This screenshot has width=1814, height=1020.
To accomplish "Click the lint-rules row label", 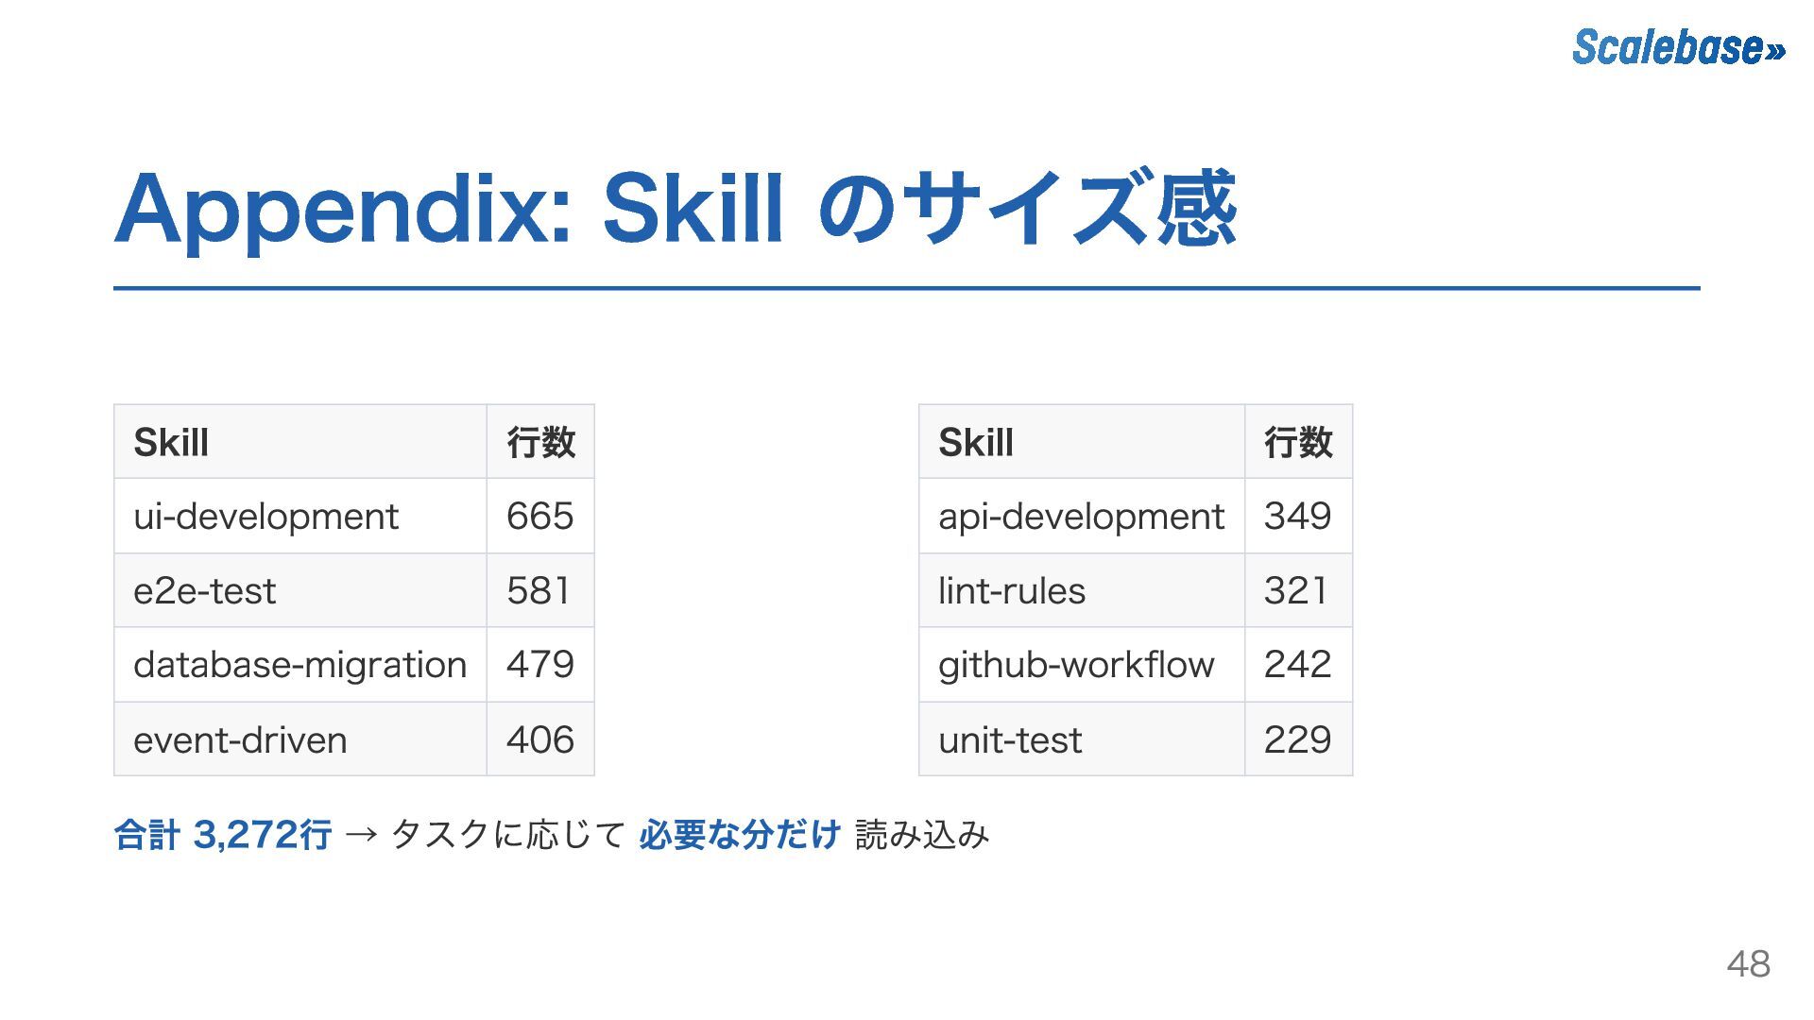I will point(1011,591).
